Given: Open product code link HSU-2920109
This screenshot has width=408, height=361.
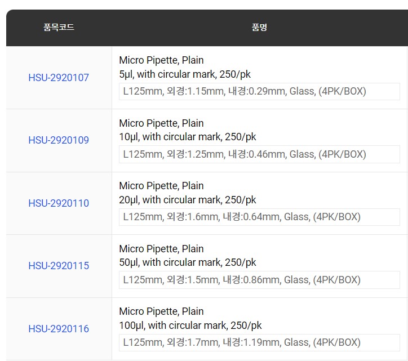Looking at the screenshot, I should point(59,140).
